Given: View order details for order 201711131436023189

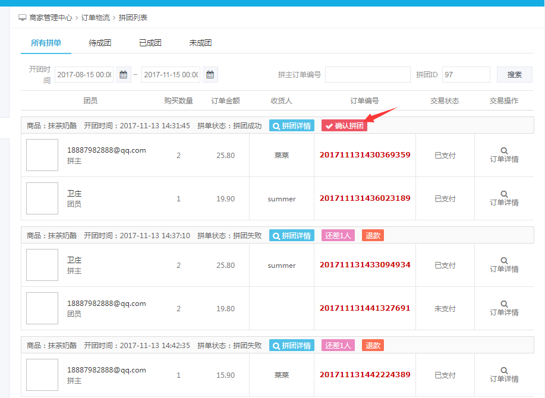Looking at the screenshot, I should [504, 198].
